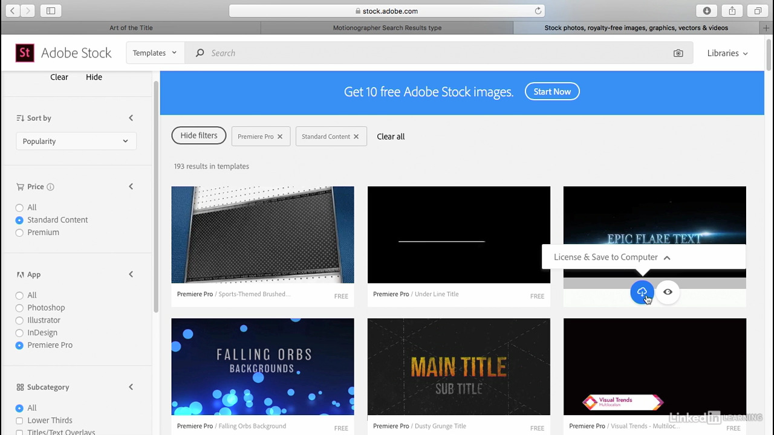Select the All price radio button
This screenshot has height=435, width=774.
coord(19,208)
